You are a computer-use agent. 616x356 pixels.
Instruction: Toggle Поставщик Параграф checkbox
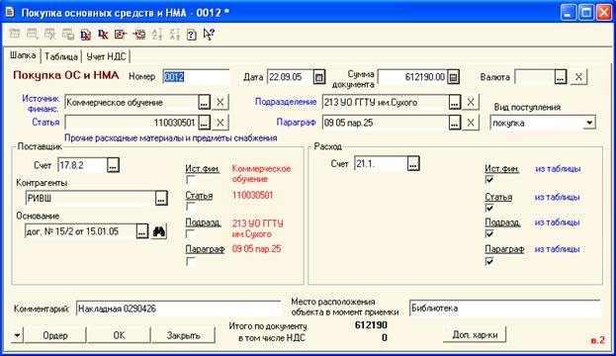point(190,261)
